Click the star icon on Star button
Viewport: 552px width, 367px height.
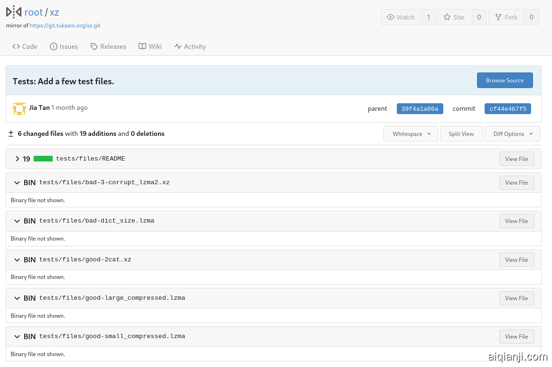447,17
